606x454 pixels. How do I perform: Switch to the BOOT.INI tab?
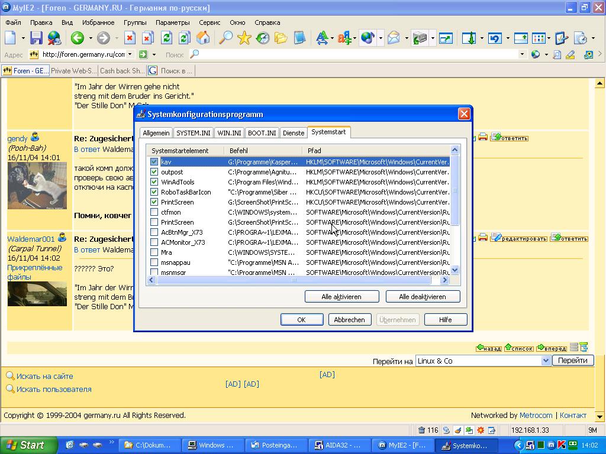pyautogui.click(x=262, y=133)
